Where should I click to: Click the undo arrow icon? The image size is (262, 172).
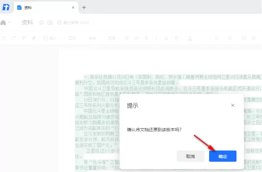4,38
